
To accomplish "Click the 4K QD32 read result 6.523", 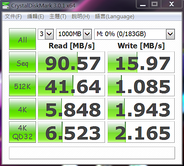I will [71, 132].
